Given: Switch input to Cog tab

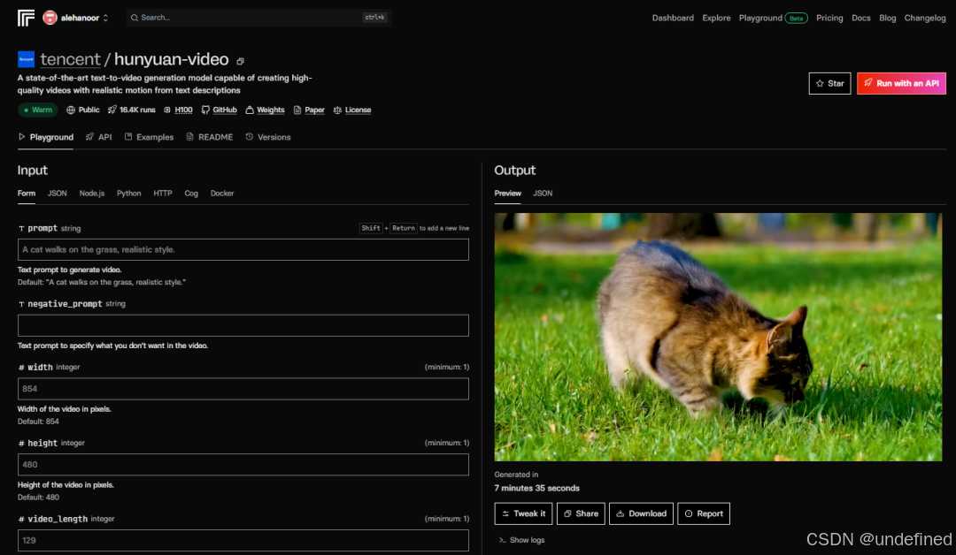Looking at the screenshot, I should tap(191, 194).
